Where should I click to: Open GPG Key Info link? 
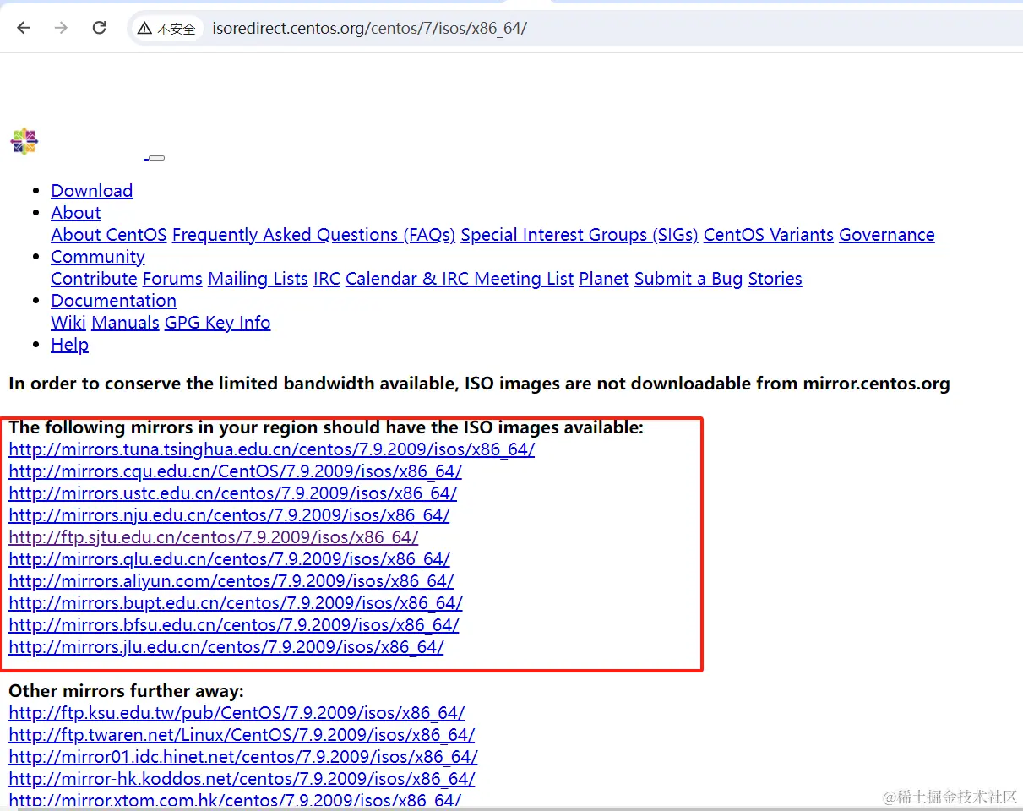click(218, 323)
